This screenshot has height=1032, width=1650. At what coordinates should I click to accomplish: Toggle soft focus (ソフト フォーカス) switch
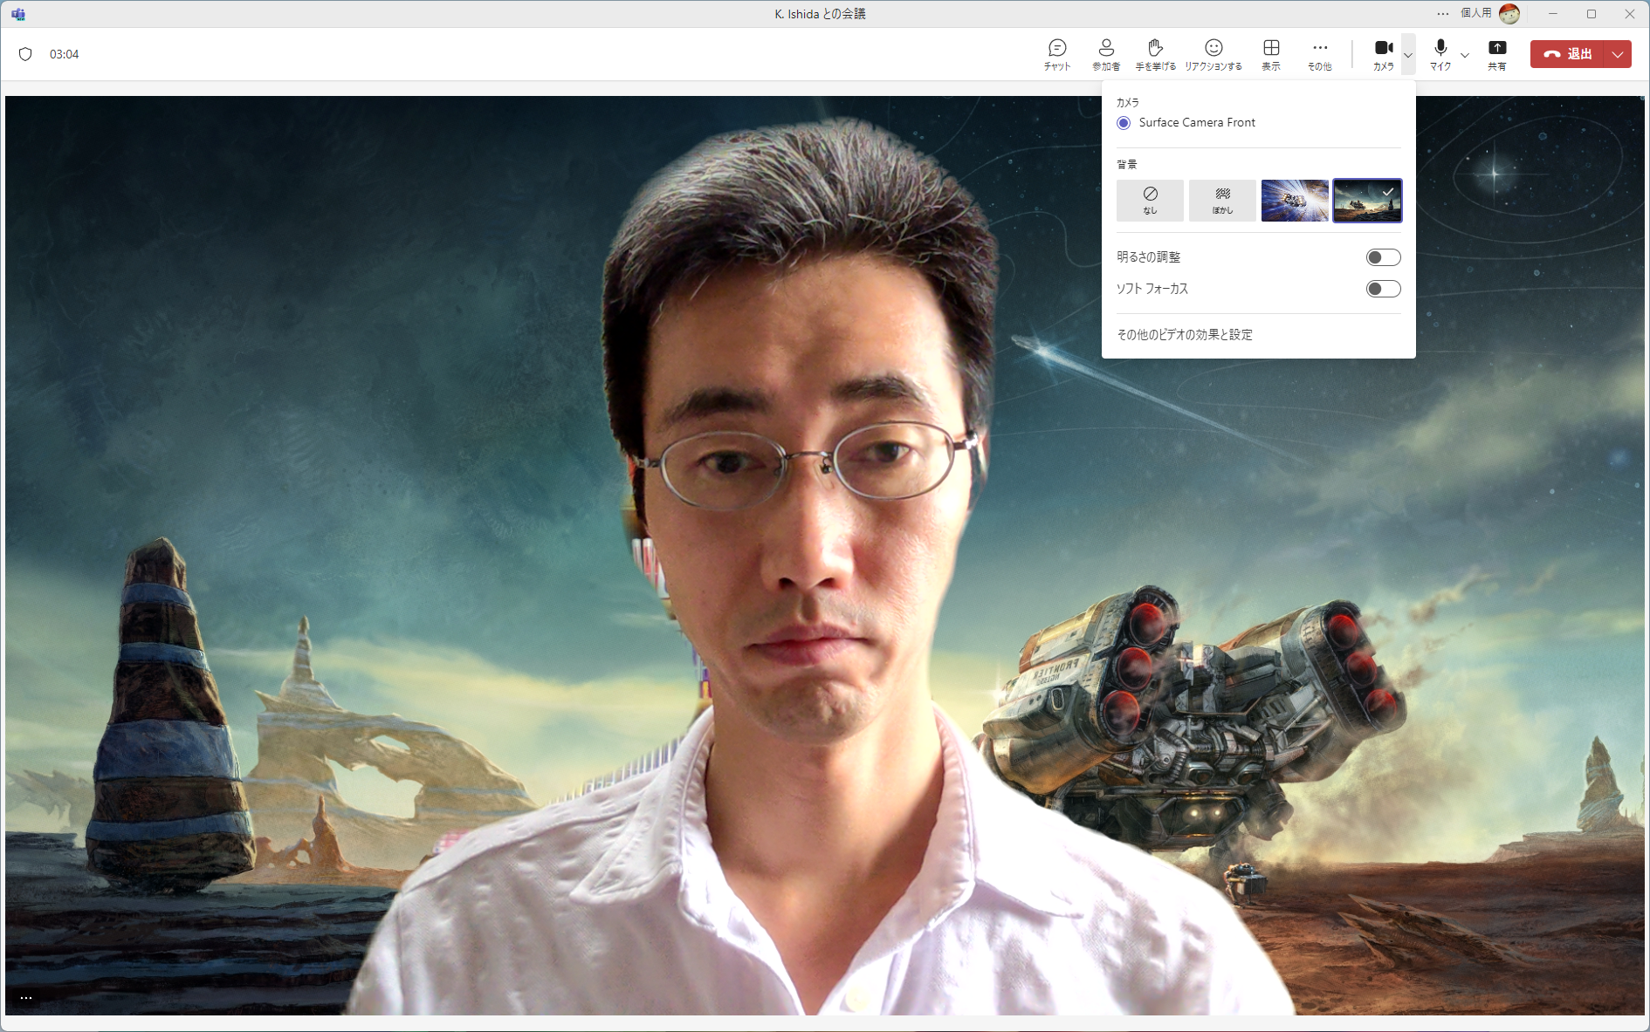(1384, 289)
